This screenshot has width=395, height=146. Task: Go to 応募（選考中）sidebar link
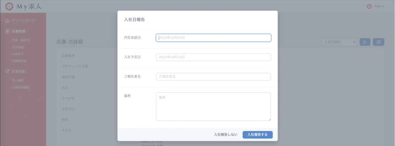coord(21,40)
